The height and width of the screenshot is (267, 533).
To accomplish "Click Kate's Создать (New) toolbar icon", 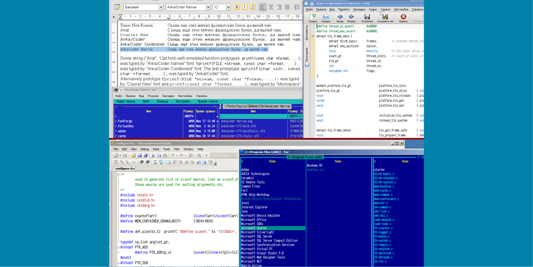I will coord(313,18).
